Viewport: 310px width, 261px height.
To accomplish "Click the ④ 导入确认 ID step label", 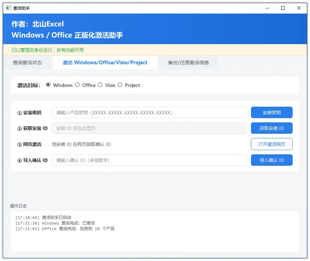I will (x=32, y=160).
